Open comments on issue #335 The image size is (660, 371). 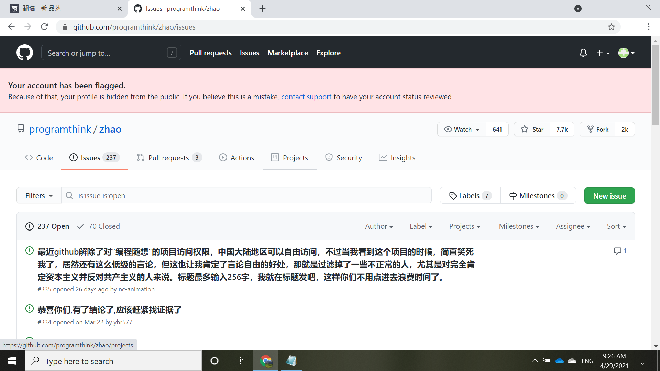pyautogui.click(x=620, y=251)
